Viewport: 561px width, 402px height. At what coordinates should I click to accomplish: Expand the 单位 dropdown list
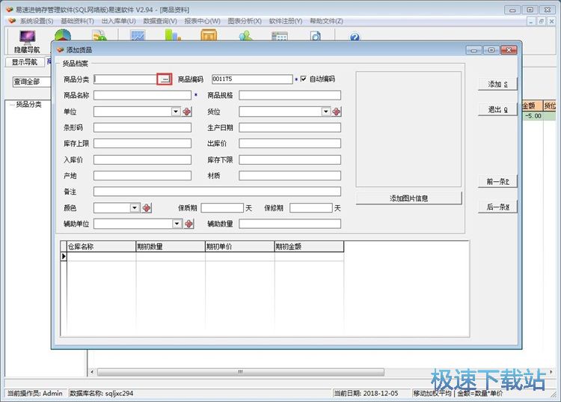pyautogui.click(x=175, y=112)
